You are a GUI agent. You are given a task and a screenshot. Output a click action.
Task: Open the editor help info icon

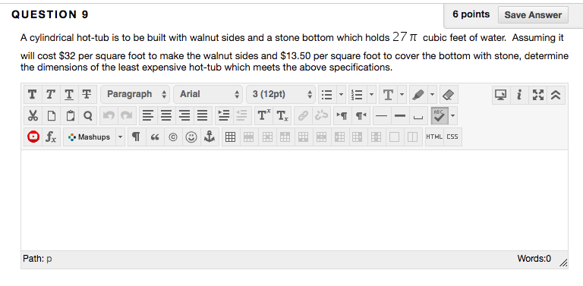(519, 95)
